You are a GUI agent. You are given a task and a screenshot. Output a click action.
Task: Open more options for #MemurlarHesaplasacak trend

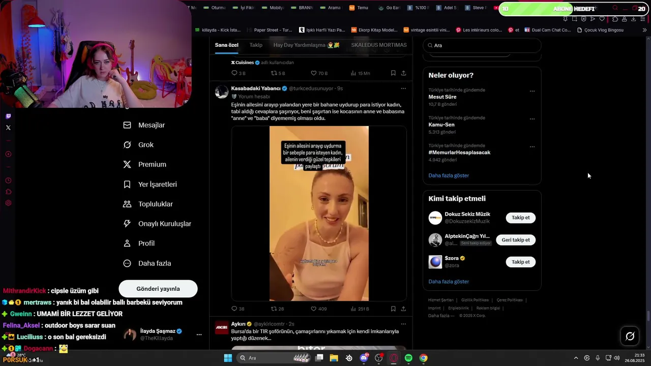pos(532,147)
